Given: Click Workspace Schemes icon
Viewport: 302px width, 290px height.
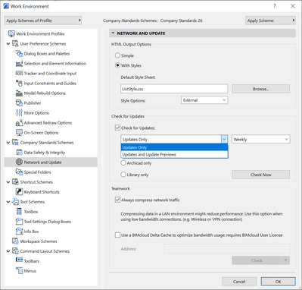Looking at the screenshot, I should pyautogui.click(x=15, y=241).
